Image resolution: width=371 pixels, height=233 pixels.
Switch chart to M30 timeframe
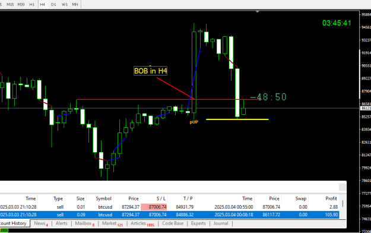(21, 4)
